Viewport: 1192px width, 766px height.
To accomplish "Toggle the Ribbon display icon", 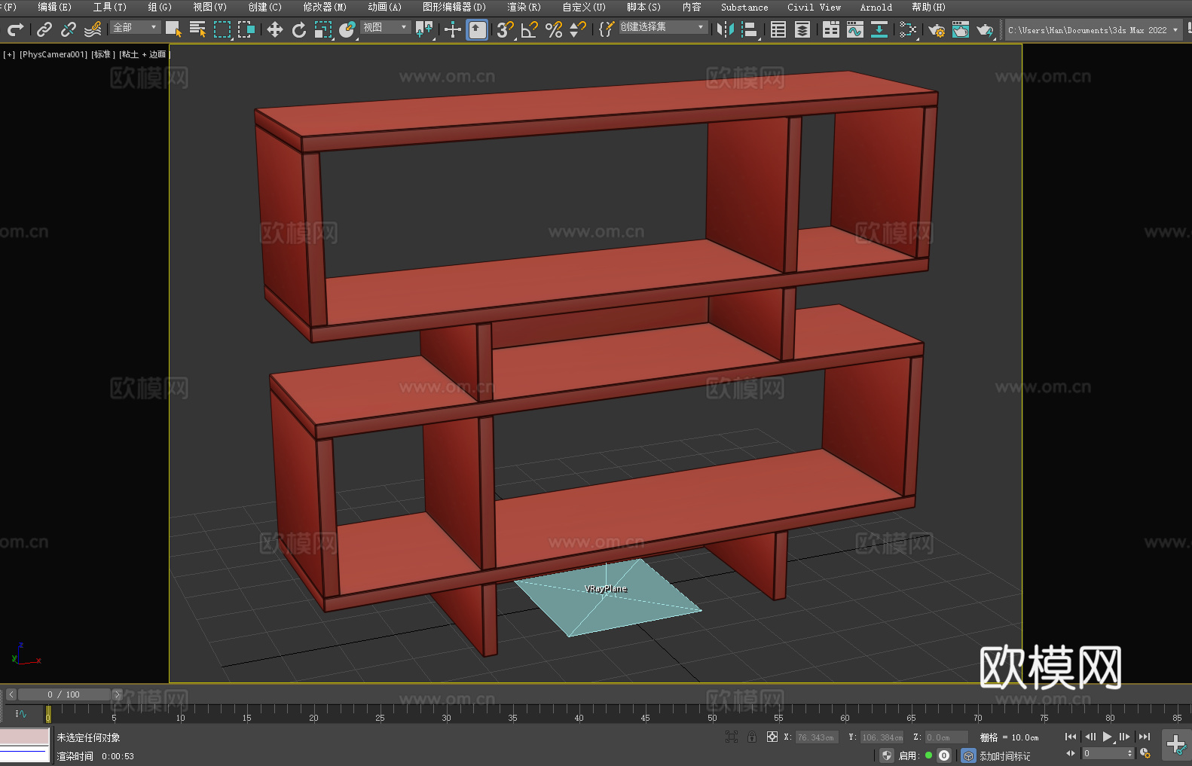I will [831, 29].
